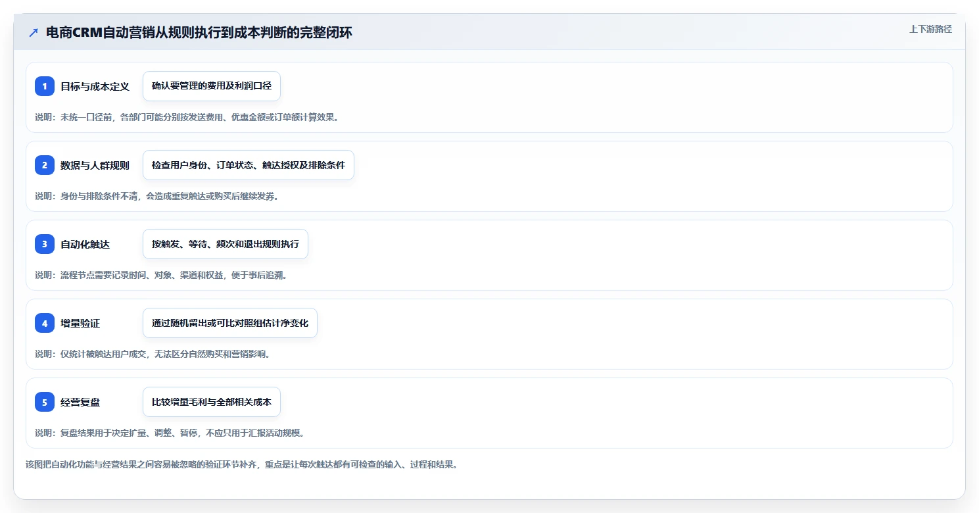Image resolution: width=979 pixels, height=513 pixels.
Task: Select the 通过随机留出或可比对照组估计净变化 chip
Action: pyautogui.click(x=230, y=323)
